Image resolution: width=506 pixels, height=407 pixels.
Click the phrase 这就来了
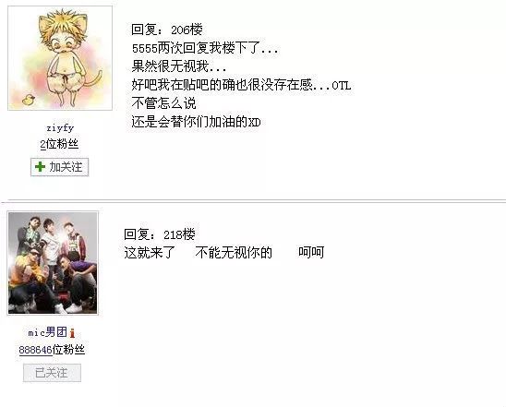click(150, 253)
